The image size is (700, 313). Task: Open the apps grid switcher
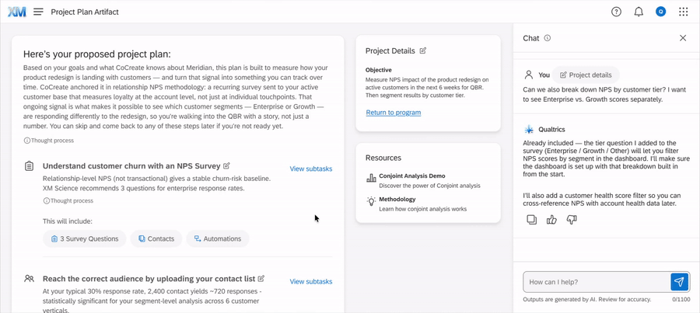click(683, 12)
